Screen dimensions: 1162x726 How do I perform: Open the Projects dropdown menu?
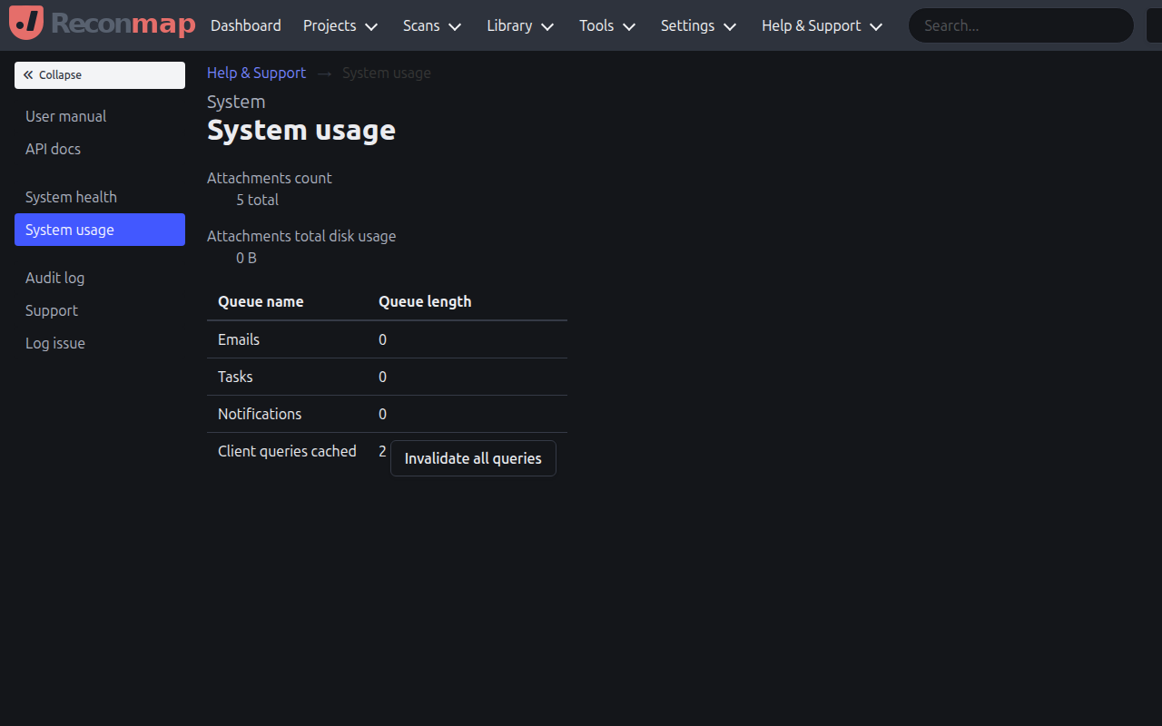coord(340,25)
